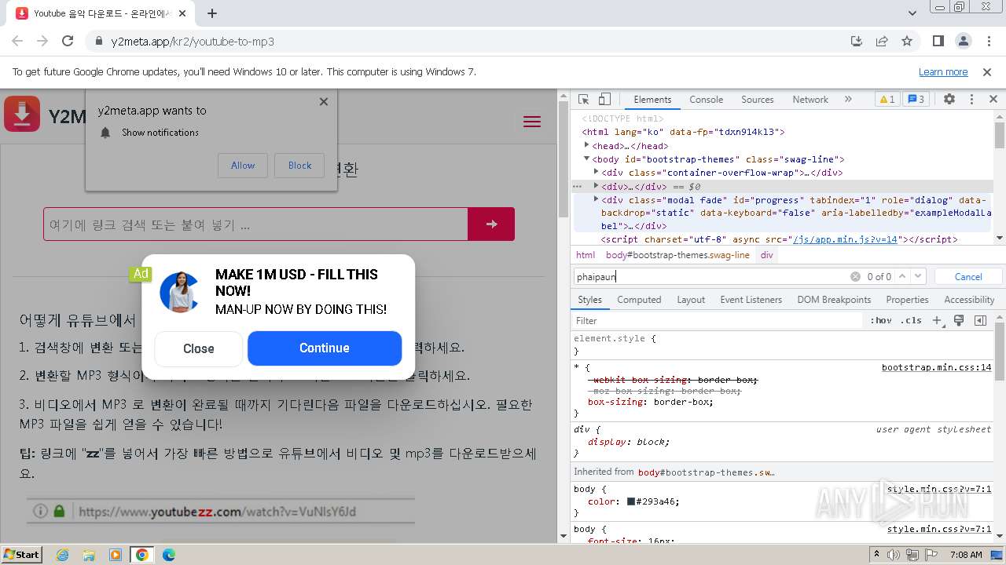Reload the page
1006x565 pixels.
pos(68,41)
